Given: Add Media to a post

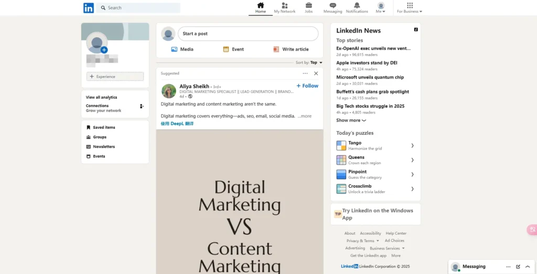Looking at the screenshot, I should click(x=182, y=49).
